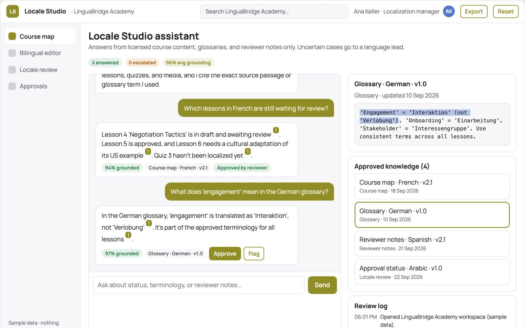Open citation marker after 'lessons' in German answer
The width and height of the screenshot is (525, 328).
(128, 235)
